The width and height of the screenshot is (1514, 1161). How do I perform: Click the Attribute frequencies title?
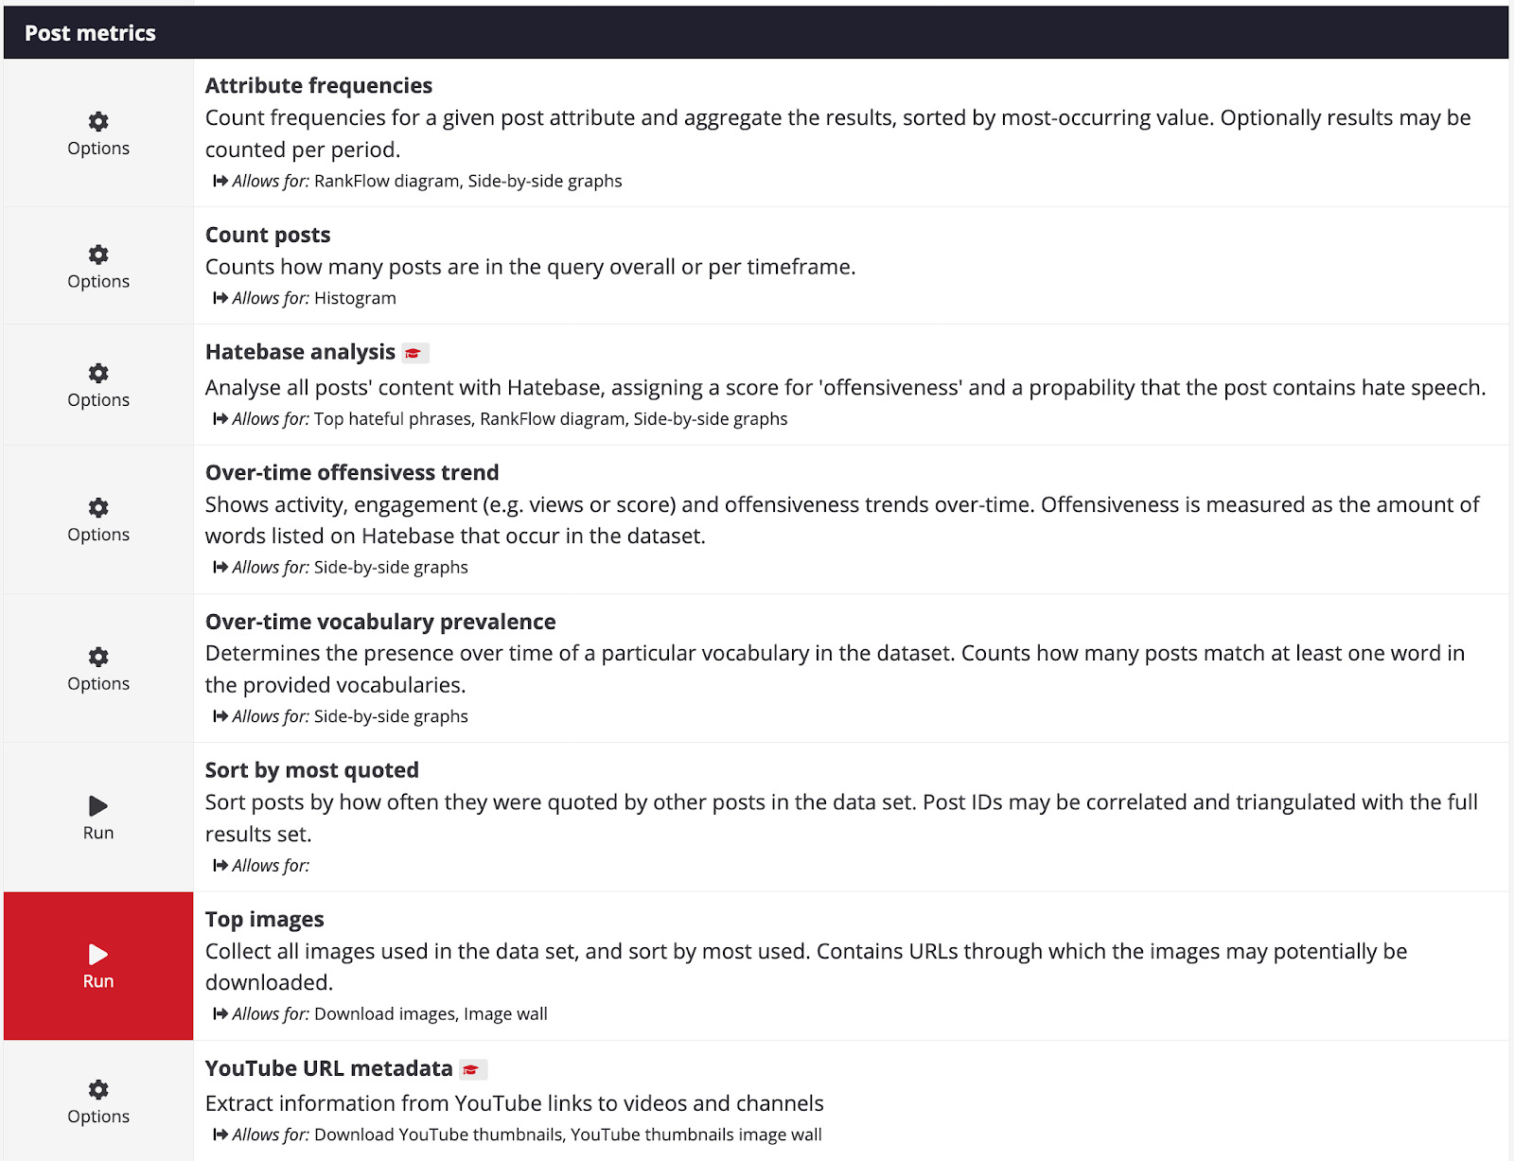pos(318,86)
